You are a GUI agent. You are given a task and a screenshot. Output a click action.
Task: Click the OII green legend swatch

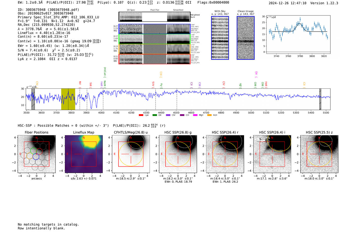click(x=155, y=115)
